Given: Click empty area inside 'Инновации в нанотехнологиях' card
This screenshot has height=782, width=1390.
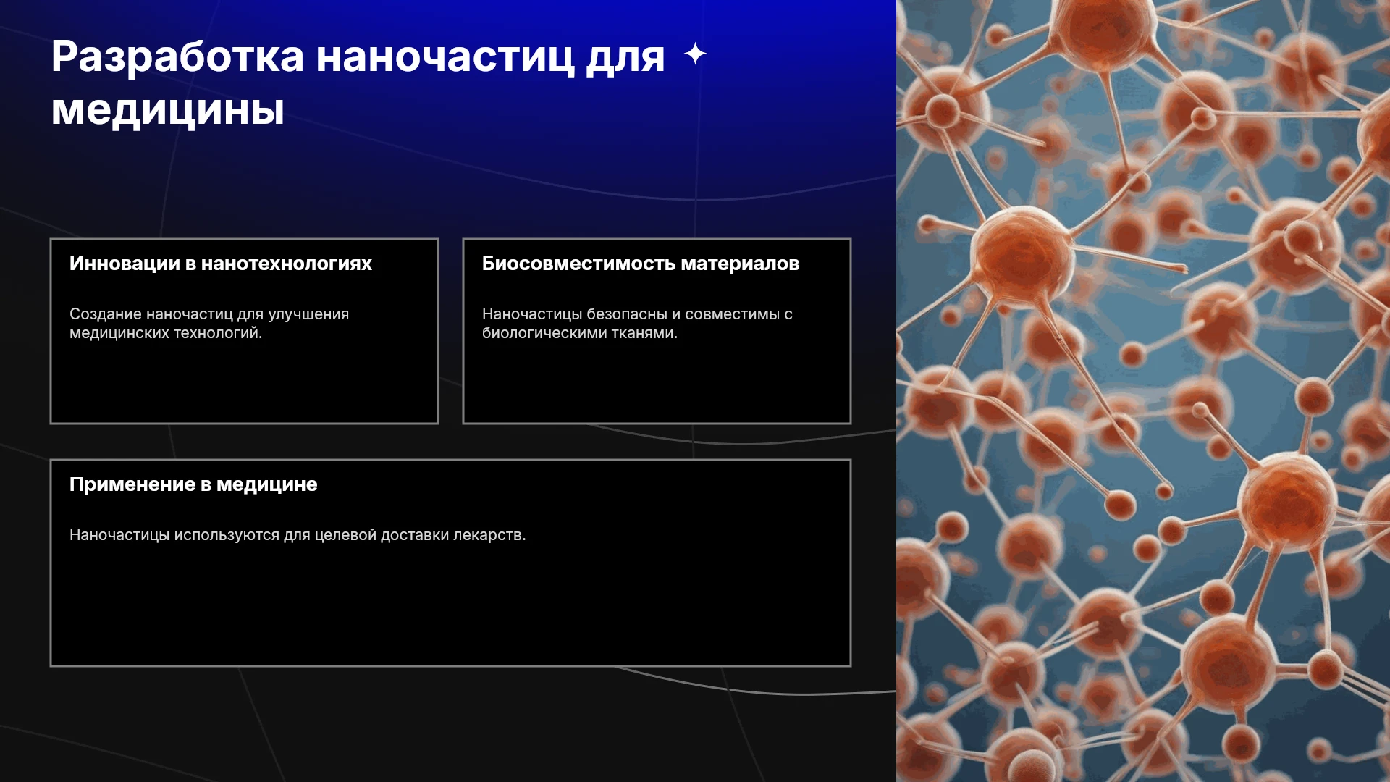Looking at the screenshot, I should coord(244,384).
